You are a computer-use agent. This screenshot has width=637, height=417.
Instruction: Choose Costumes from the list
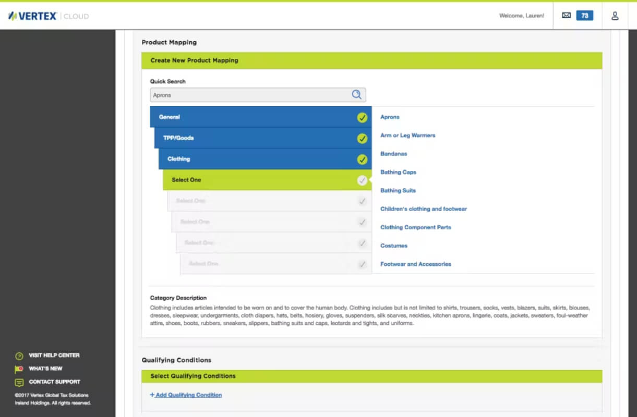(394, 246)
